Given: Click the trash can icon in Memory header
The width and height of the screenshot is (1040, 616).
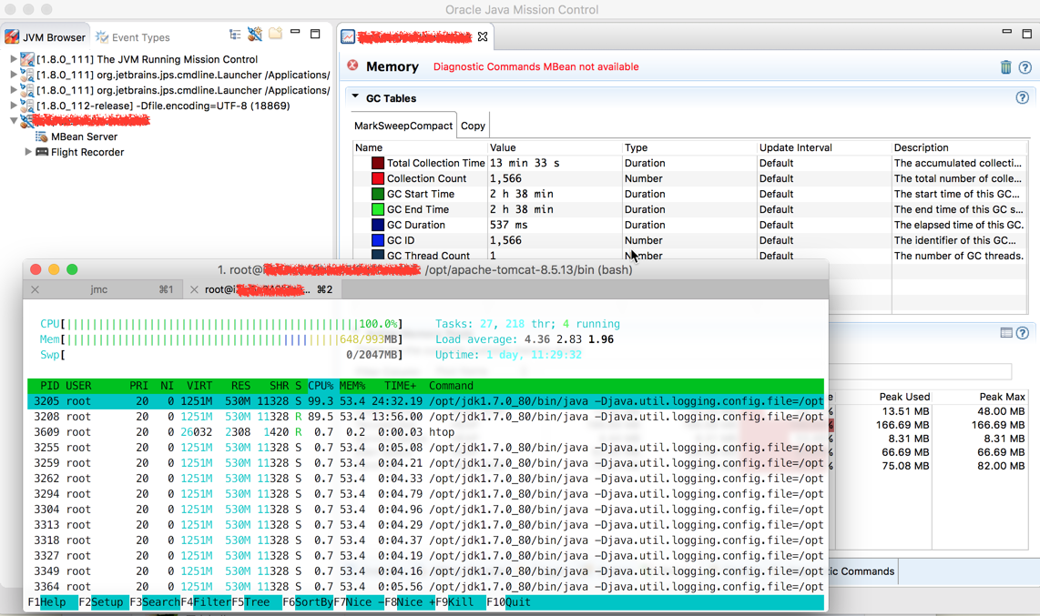Looking at the screenshot, I should [x=1005, y=67].
